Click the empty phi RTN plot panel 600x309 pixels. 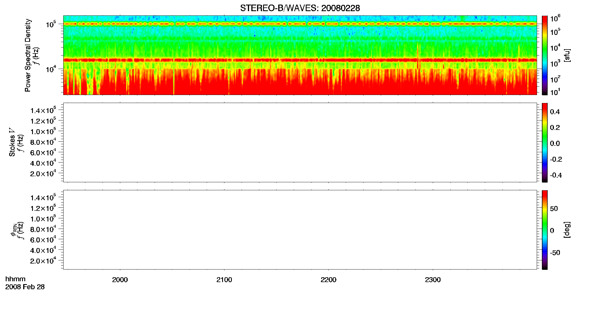(x=300, y=230)
